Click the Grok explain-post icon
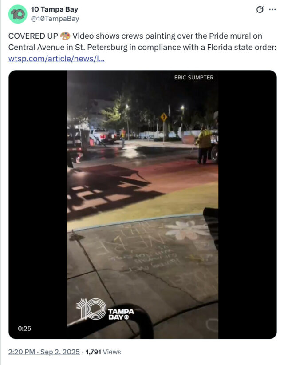 tap(260, 9)
